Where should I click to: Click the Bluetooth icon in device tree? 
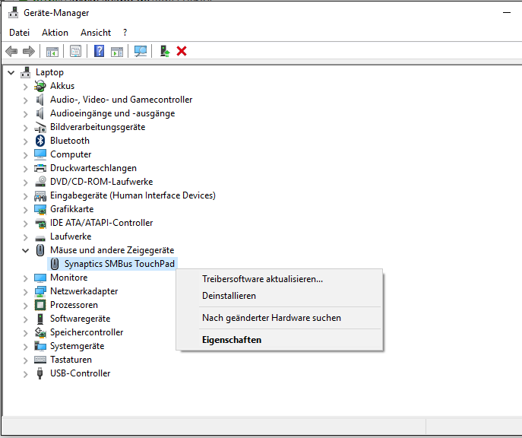click(x=40, y=141)
